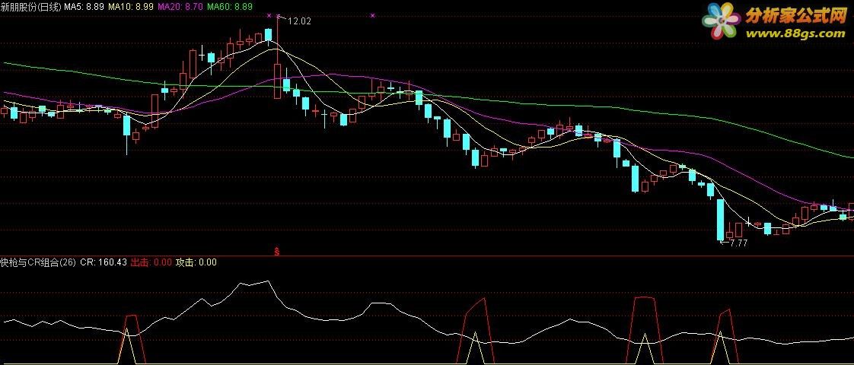854x365 pixels.
Task: Select the MA5: 8.89 indicator label
Action: tap(82, 7)
